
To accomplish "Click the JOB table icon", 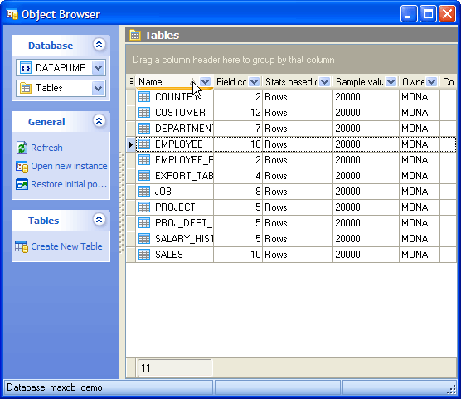I will [144, 192].
